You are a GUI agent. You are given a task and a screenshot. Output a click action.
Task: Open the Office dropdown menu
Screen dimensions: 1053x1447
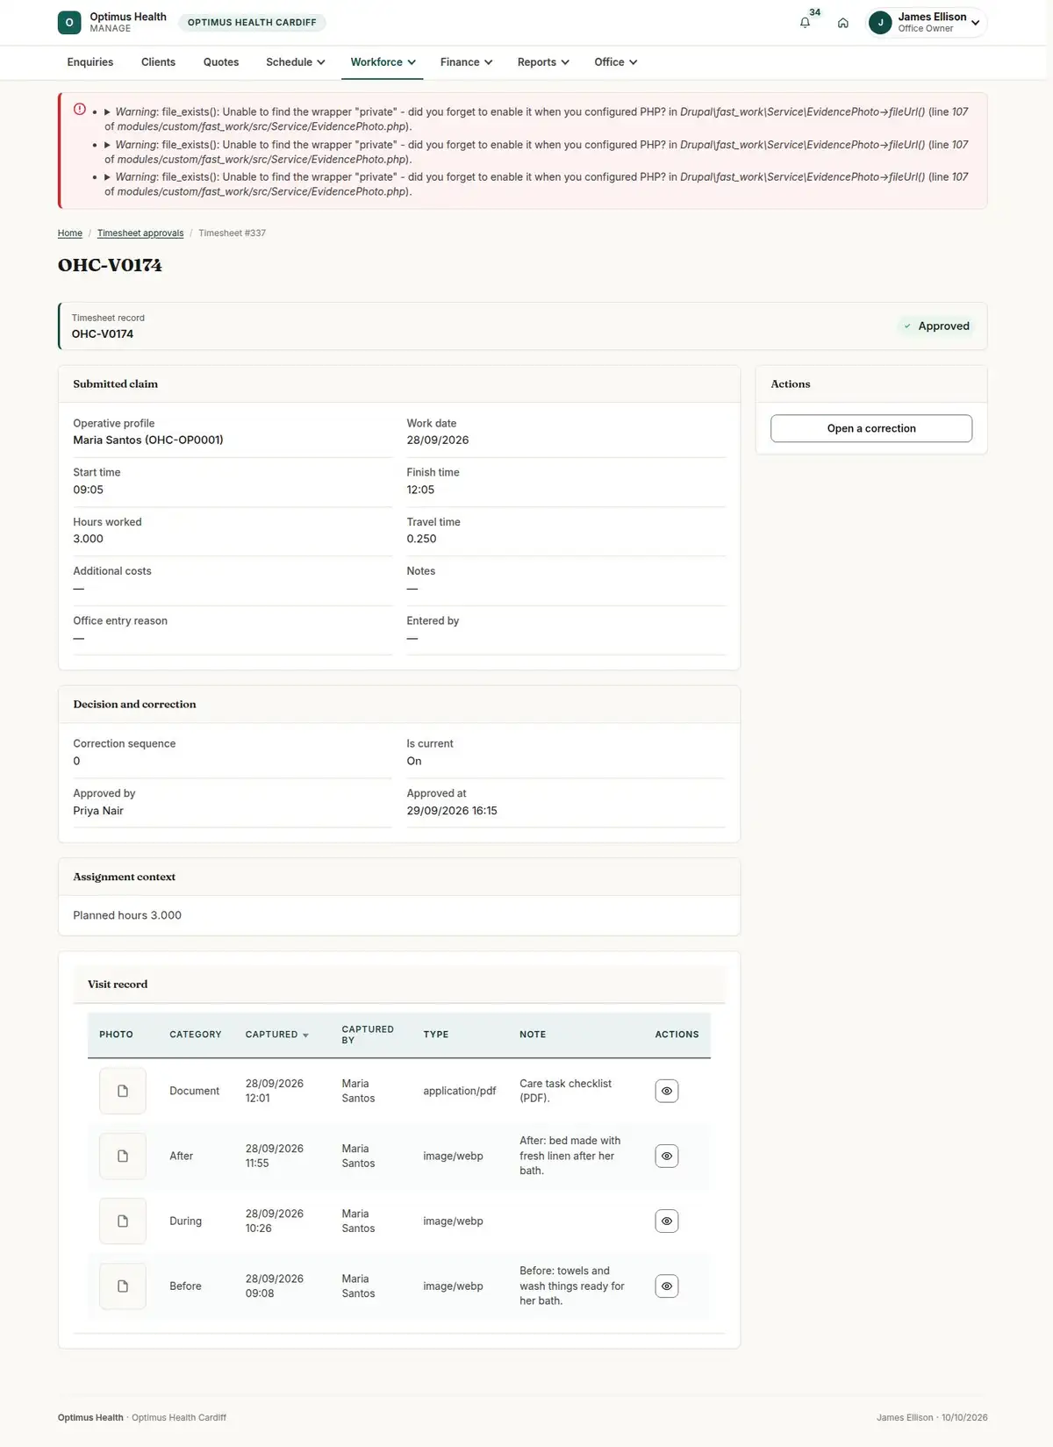pyautogui.click(x=615, y=62)
